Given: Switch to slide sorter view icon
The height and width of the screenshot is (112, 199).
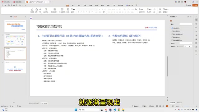Looking at the screenshot, I should coord(160,106).
